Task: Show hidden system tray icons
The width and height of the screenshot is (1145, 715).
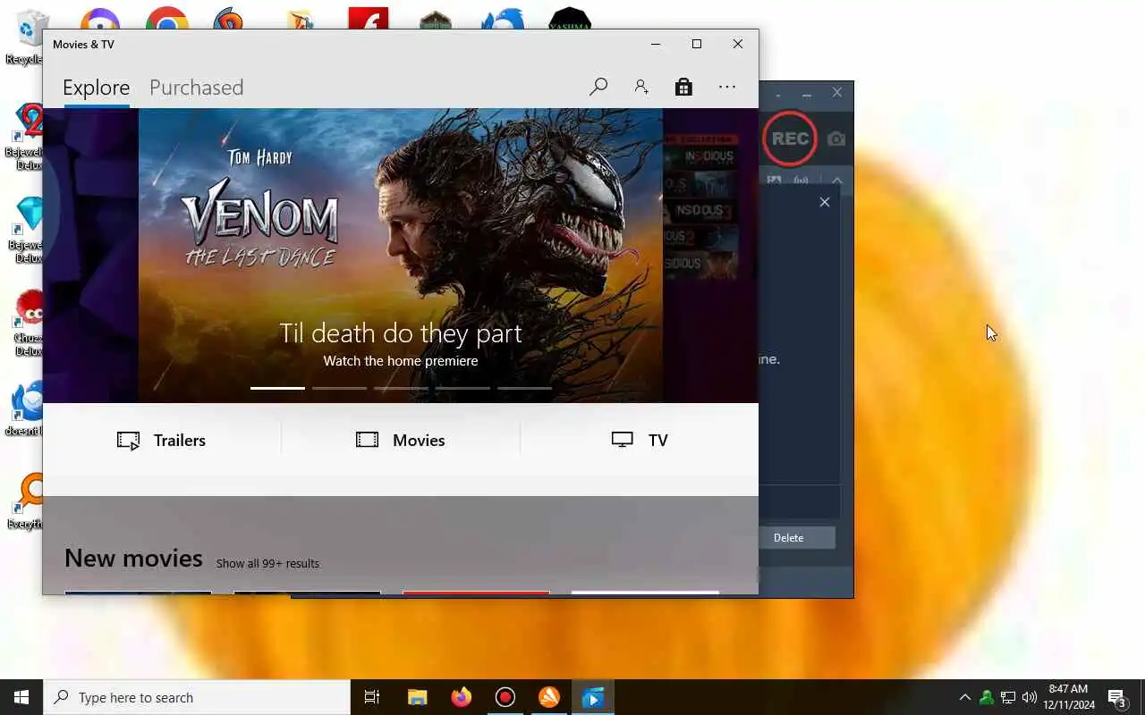Action: pos(964,697)
